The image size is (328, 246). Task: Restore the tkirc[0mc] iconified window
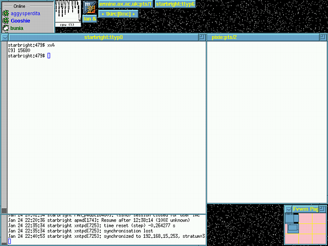(118, 14)
